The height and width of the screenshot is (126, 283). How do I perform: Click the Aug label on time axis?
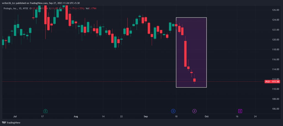[x=76, y=117]
